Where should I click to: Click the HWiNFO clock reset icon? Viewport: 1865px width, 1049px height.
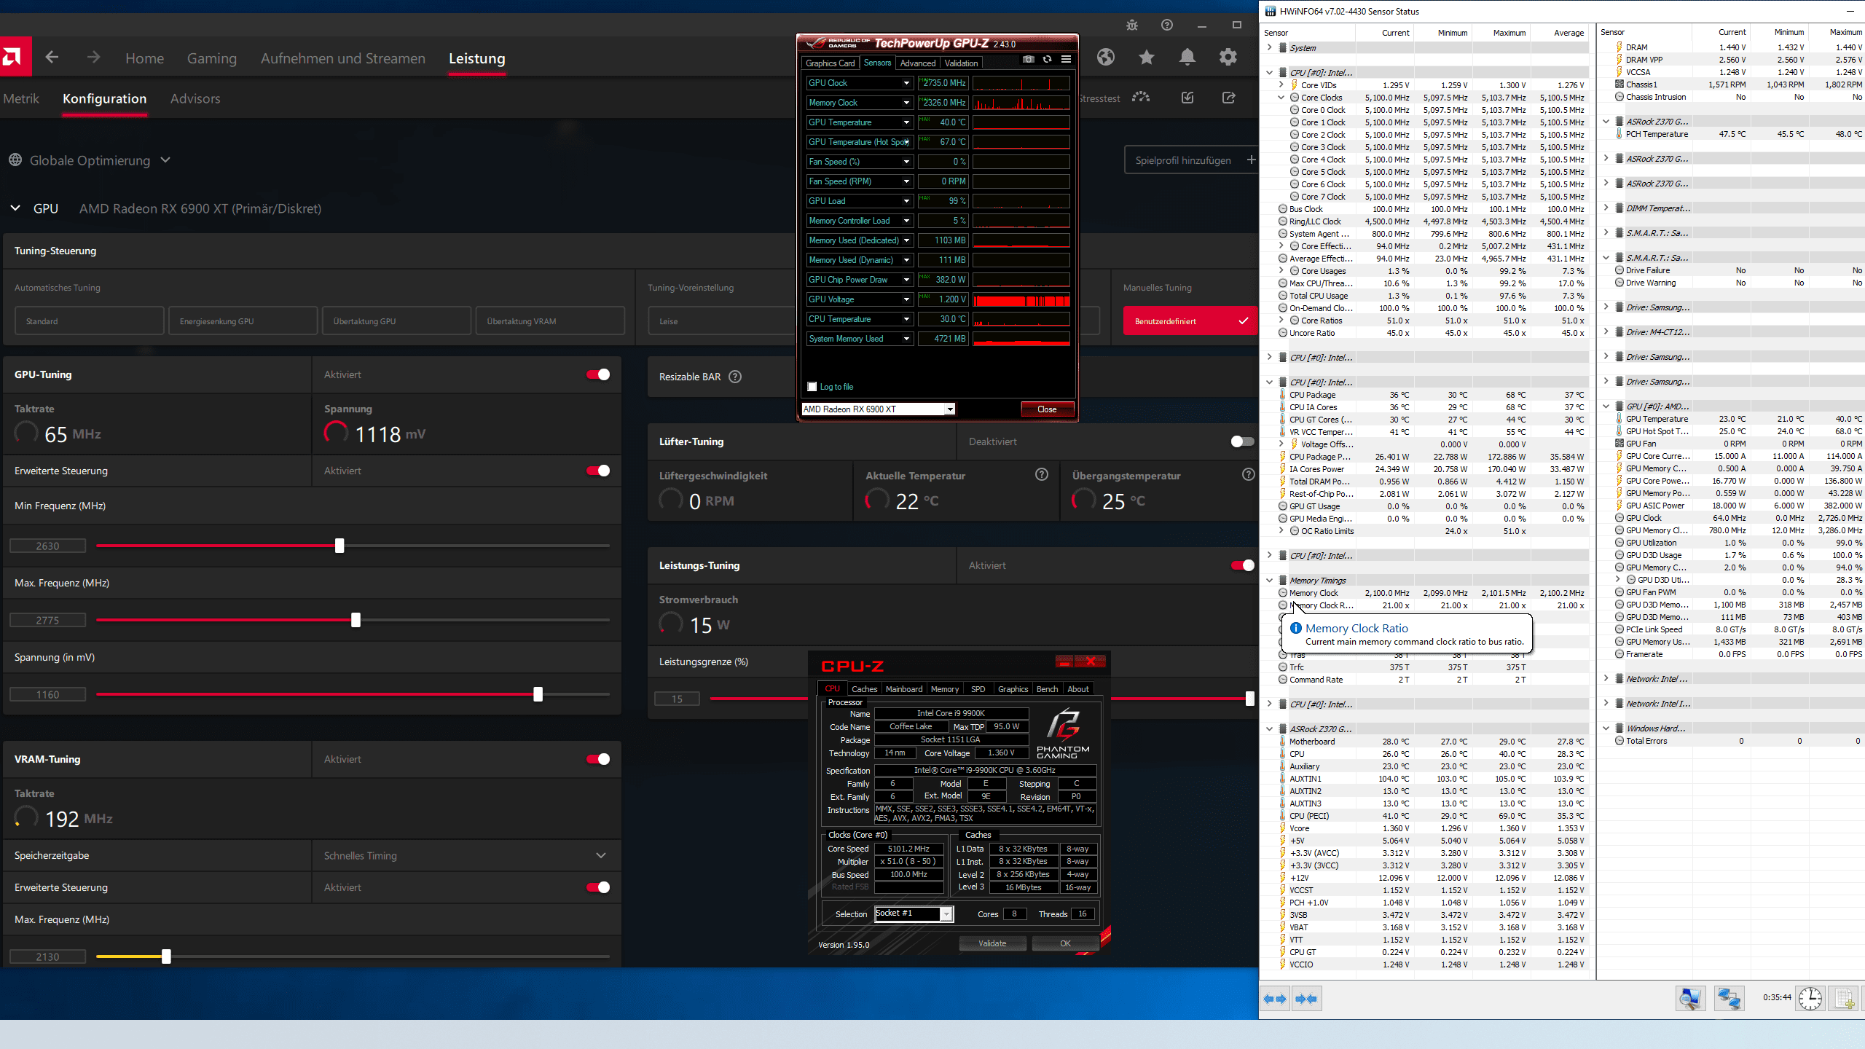[1810, 998]
